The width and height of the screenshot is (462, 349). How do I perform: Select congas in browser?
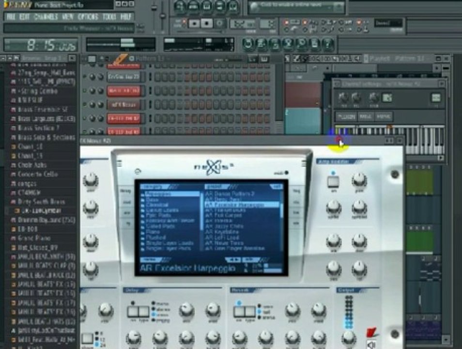[27, 184]
